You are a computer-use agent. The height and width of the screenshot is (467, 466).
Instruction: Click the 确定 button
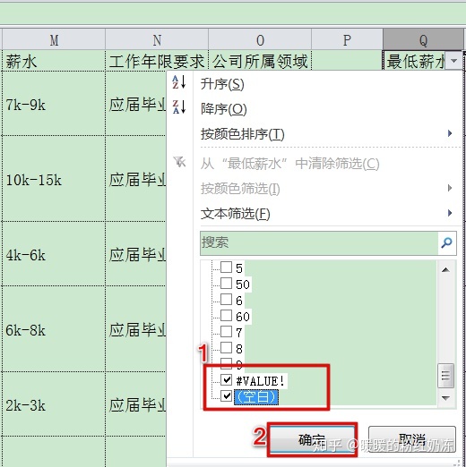[312, 439]
